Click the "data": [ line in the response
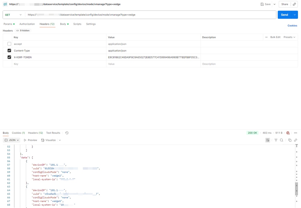 (27, 157)
